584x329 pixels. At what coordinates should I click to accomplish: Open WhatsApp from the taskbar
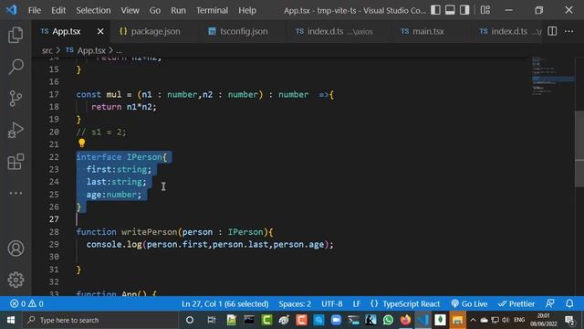[388, 320]
